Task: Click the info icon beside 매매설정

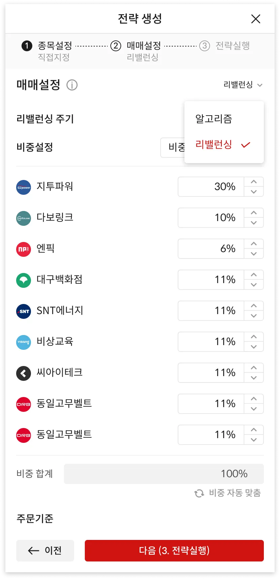Action: [72, 85]
